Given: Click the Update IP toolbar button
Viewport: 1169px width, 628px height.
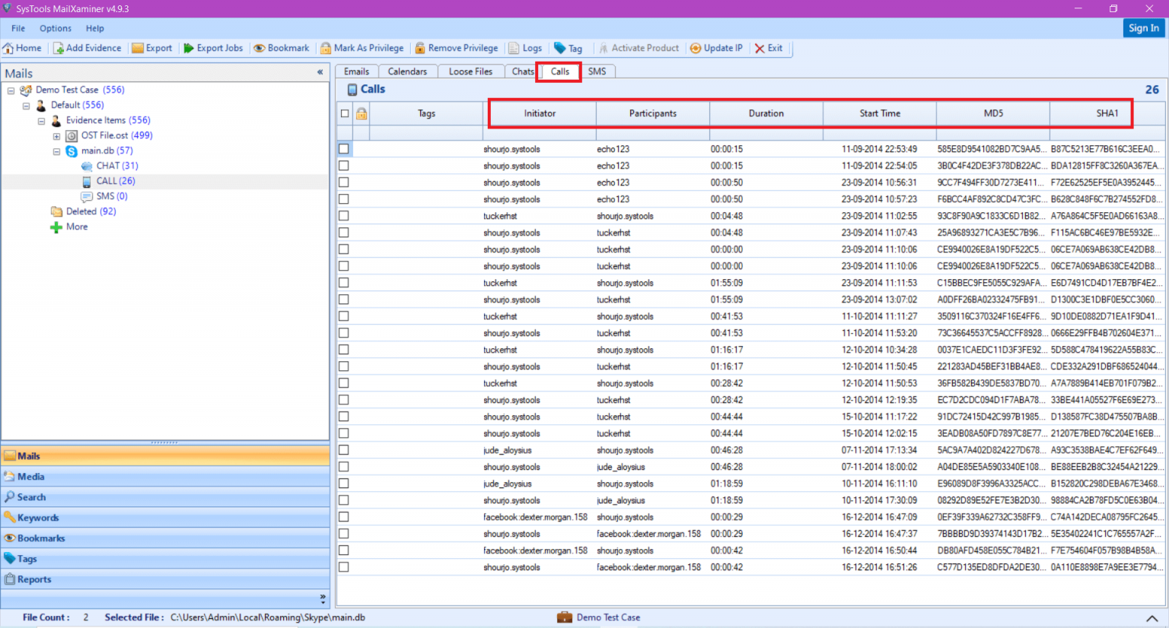Looking at the screenshot, I should [x=716, y=48].
